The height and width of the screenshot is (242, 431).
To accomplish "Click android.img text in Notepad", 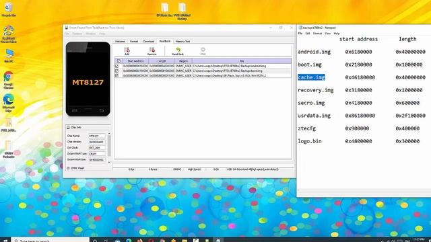I will coord(314,52).
